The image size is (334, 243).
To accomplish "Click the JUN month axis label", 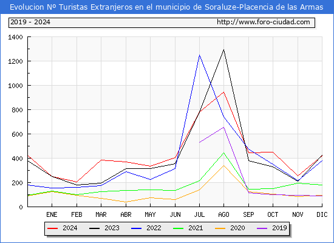I will pos(175,214).
